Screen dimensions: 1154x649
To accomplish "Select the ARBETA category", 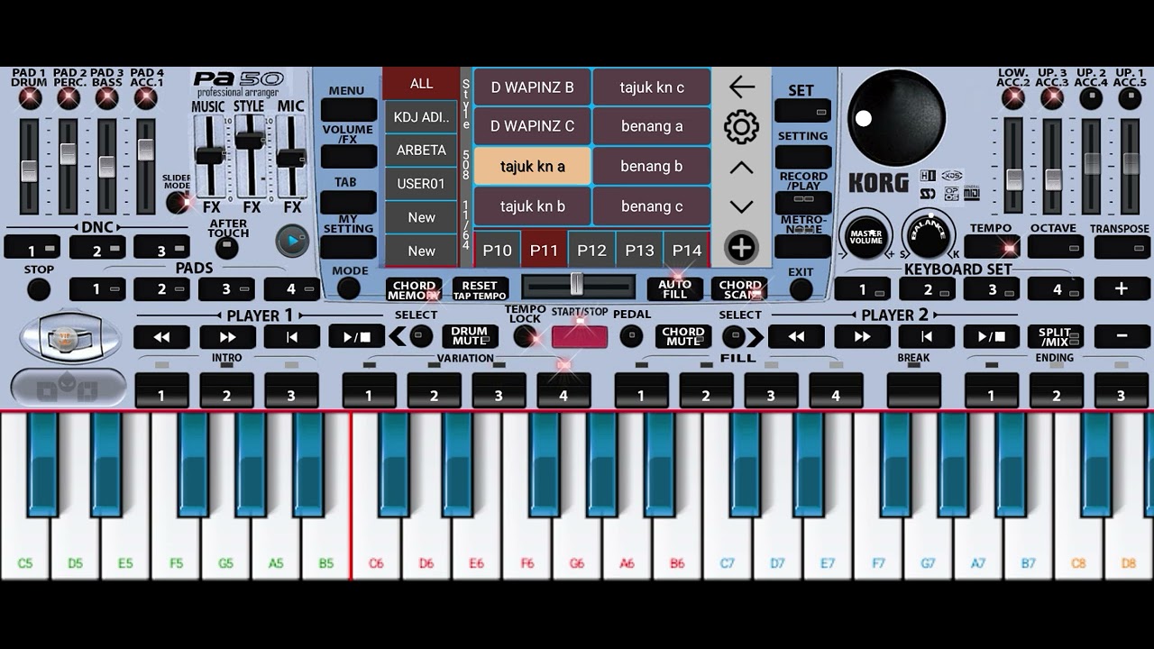I will click(421, 151).
